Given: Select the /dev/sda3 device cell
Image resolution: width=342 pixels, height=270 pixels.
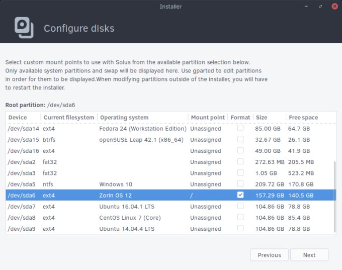Looking at the screenshot, I should [x=21, y=173].
